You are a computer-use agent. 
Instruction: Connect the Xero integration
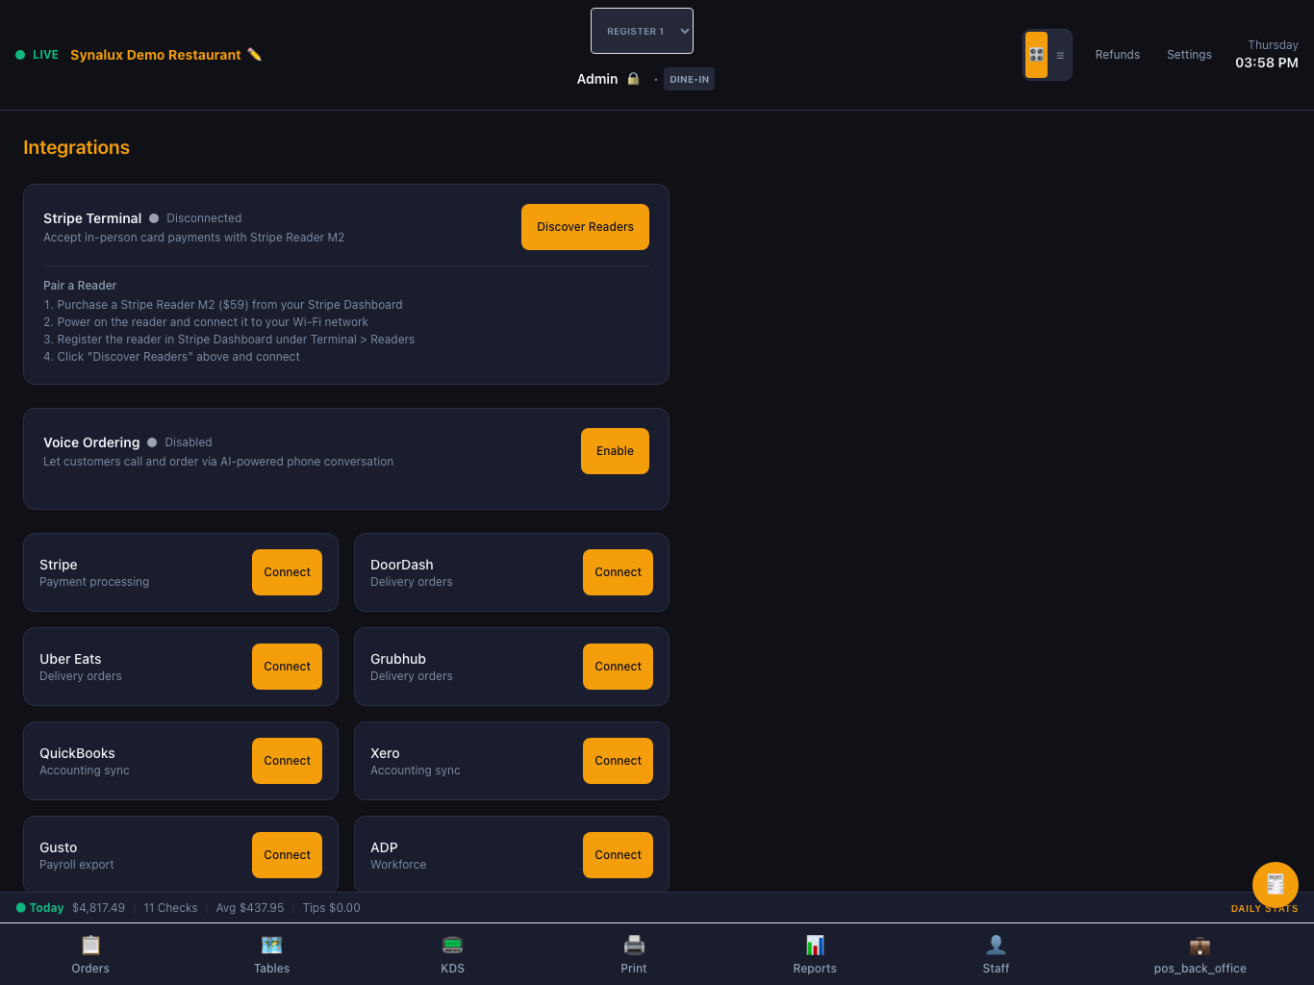click(x=618, y=761)
